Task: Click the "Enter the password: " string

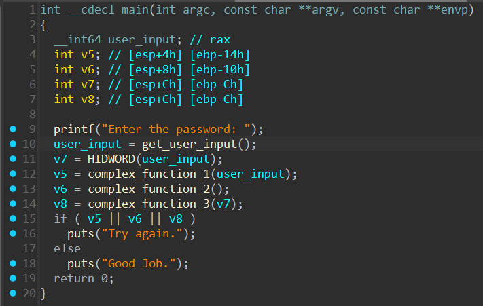Action: click(x=176, y=129)
